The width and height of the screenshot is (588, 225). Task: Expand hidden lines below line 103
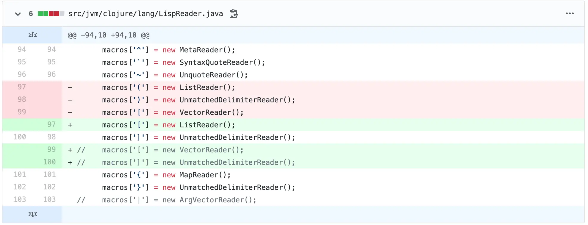pos(32,214)
